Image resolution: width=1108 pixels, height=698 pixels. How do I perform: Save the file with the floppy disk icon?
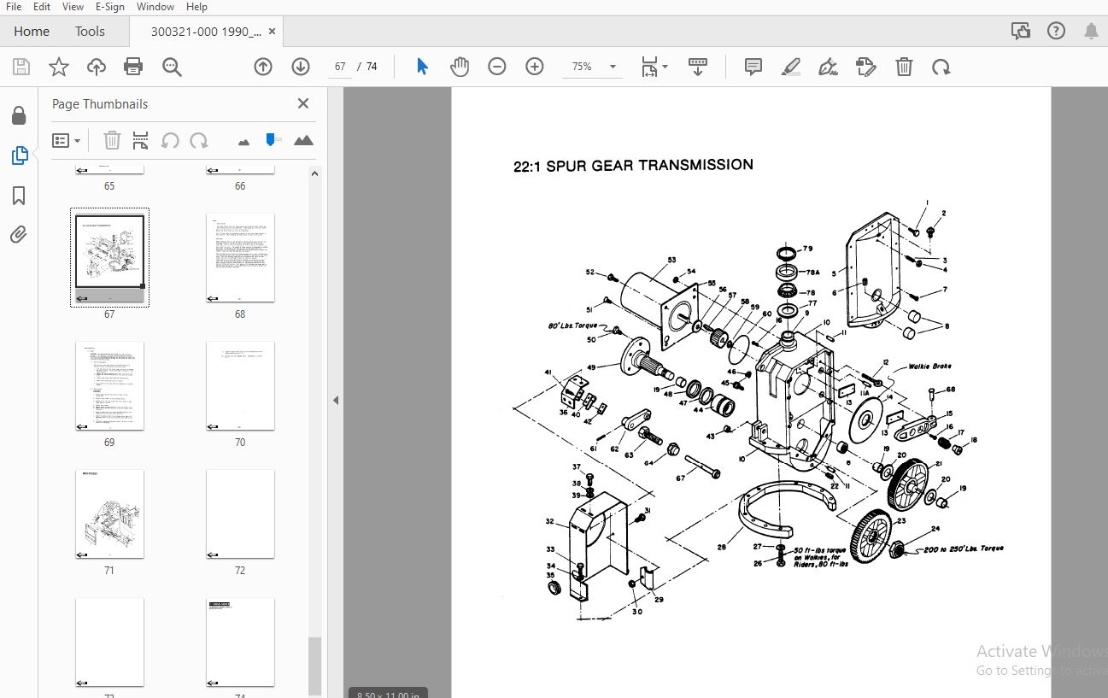pos(21,67)
